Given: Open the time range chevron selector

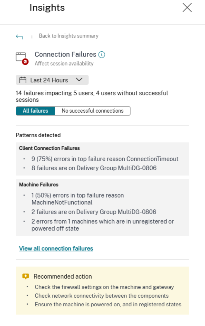Looking at the screenshot, I should pyautogui.click(x=79, y=80).
